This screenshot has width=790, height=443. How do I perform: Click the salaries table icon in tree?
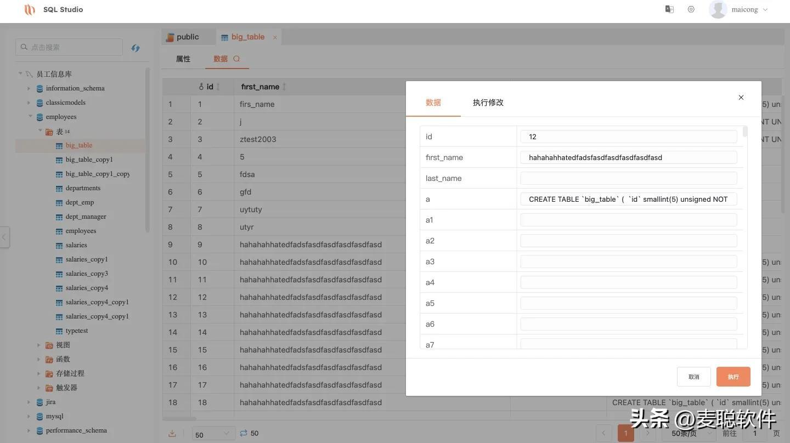[60, 245]
